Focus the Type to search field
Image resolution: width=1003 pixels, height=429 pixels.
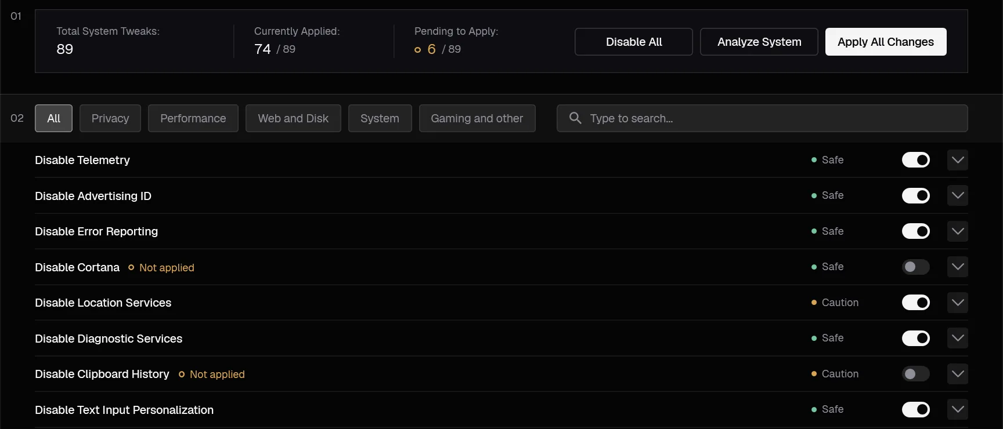point(762,118)
